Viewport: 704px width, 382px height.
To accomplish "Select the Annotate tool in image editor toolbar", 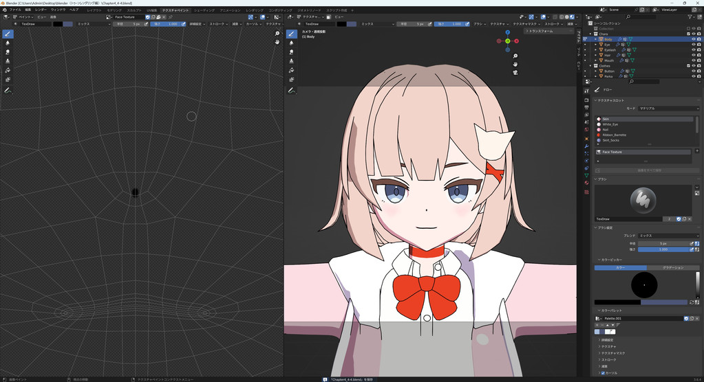I will (x=8, y=90).
